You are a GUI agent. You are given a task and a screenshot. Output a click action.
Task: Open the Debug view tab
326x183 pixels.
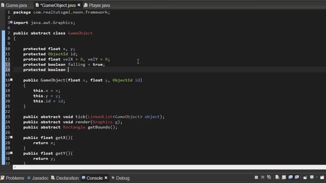click(x=121, y=178)
